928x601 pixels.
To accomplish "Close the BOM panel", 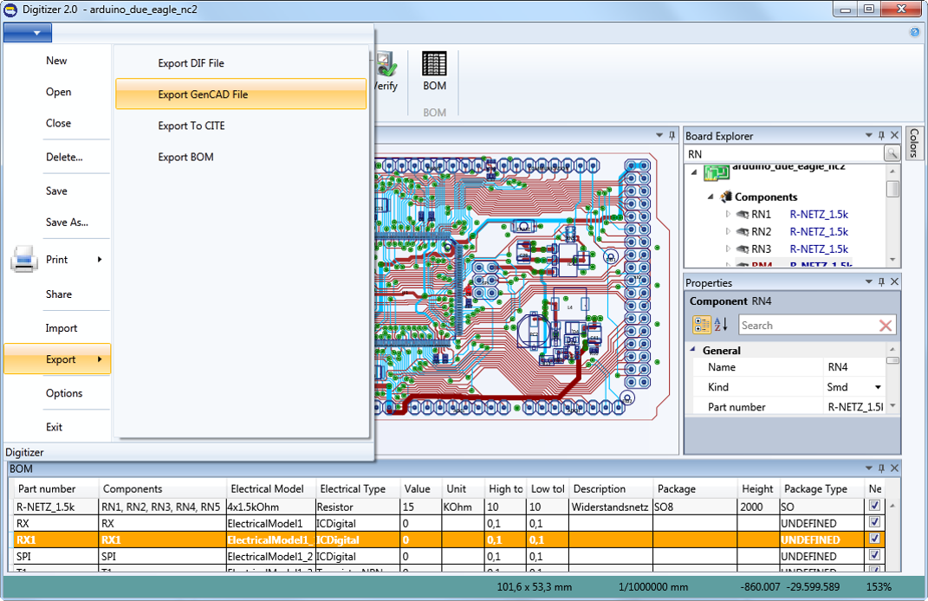I will (895, 468).
